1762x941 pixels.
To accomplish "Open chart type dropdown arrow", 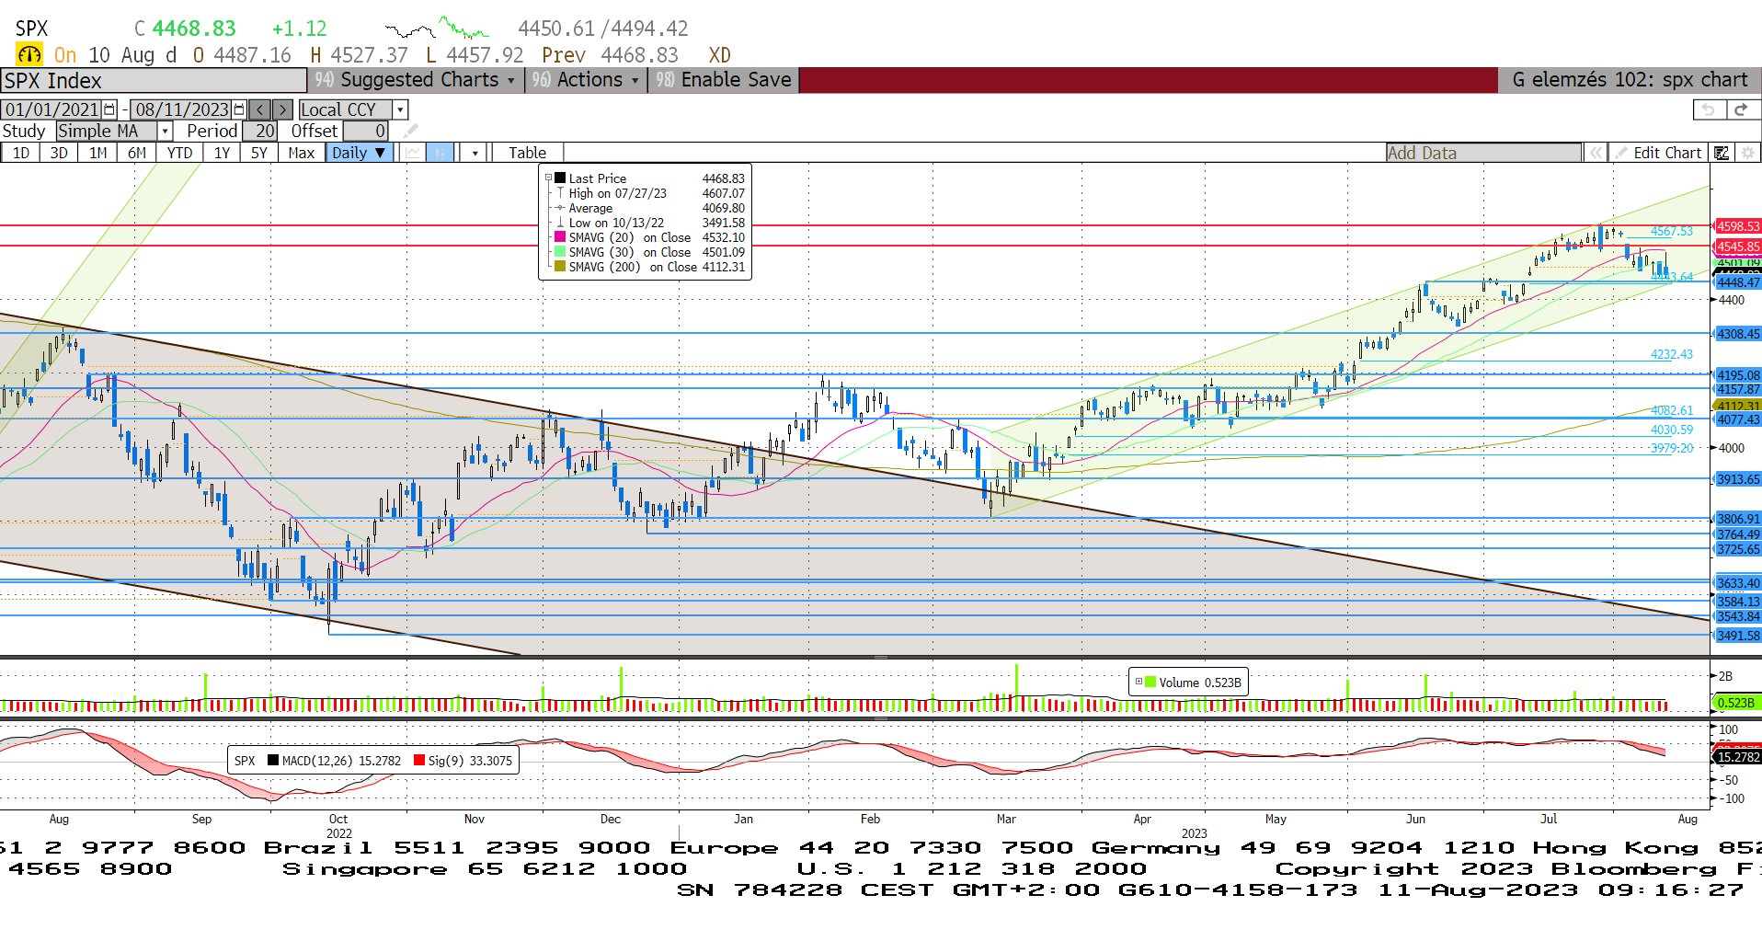I will tap(475, 153).
